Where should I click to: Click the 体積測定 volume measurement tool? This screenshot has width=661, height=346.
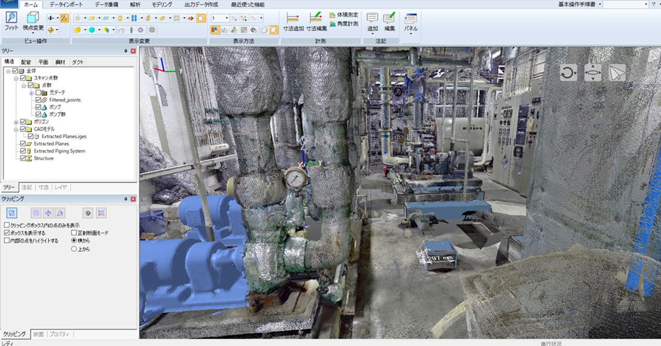click(x=344, y=15)
